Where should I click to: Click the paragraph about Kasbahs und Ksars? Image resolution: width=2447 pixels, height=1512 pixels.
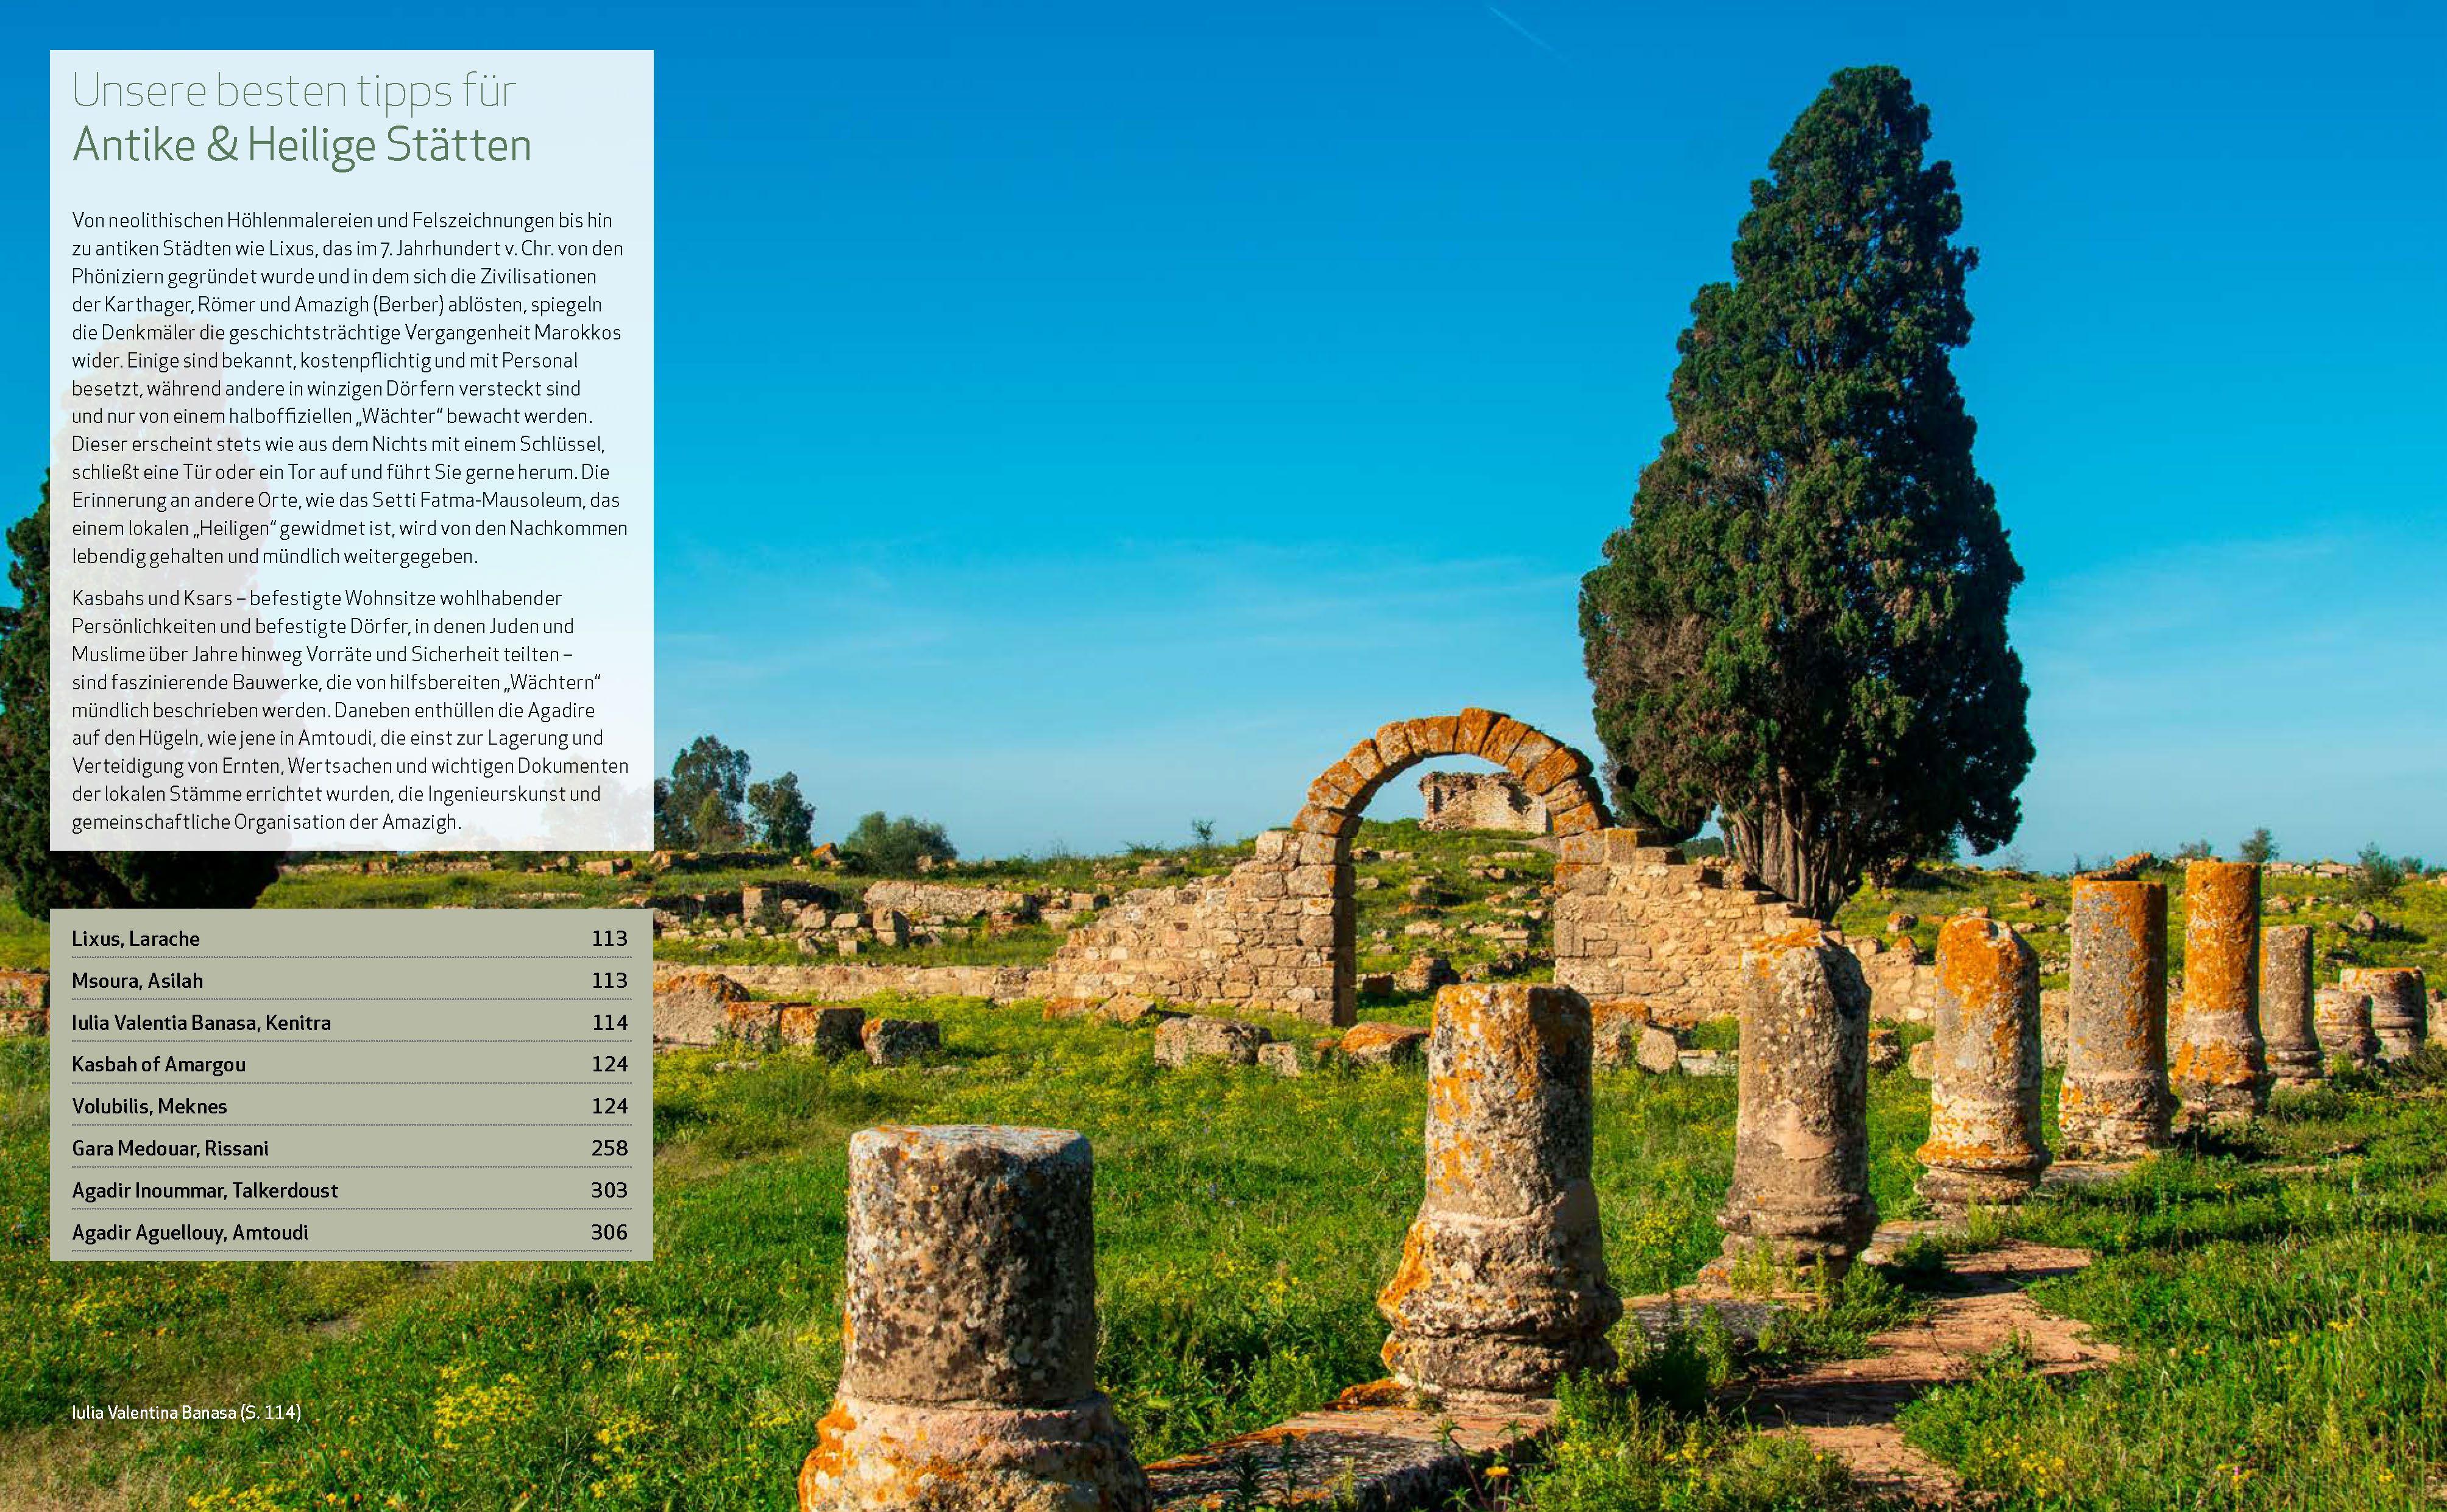tap(348, 710)
